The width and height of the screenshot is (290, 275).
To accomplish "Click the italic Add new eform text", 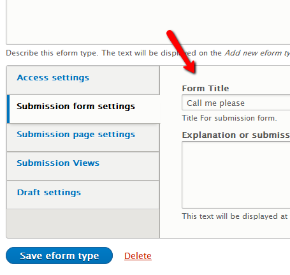I will (257, 53).
